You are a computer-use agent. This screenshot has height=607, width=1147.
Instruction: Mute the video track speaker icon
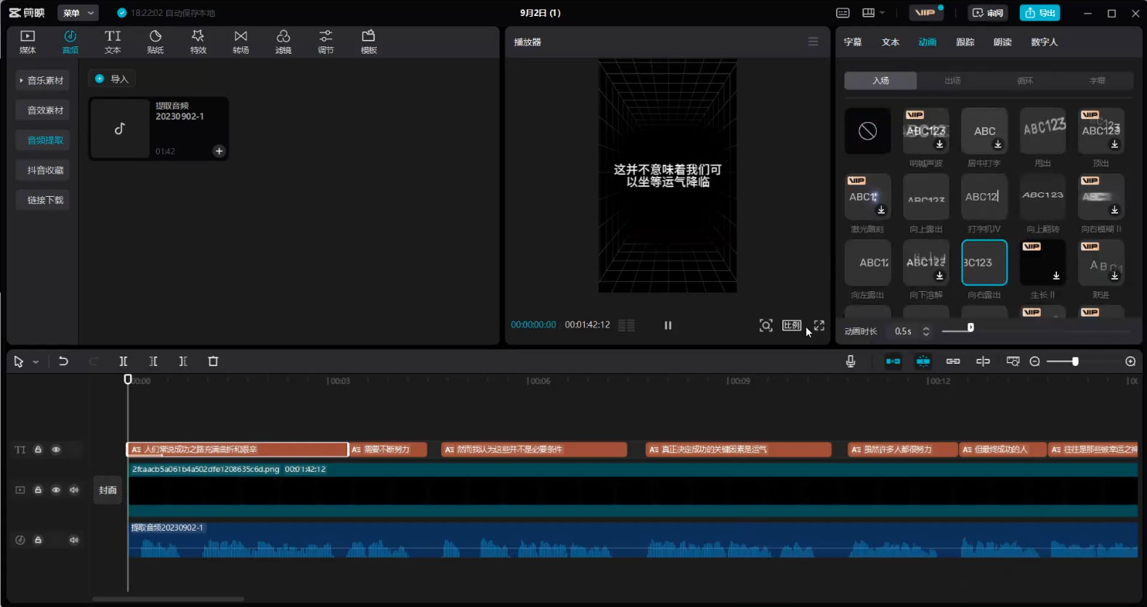(x=73, y=490)
